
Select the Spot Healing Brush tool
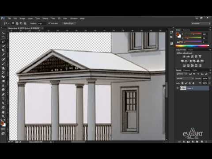3,59
